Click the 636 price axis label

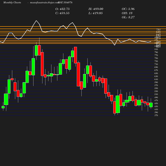(156, 76)
